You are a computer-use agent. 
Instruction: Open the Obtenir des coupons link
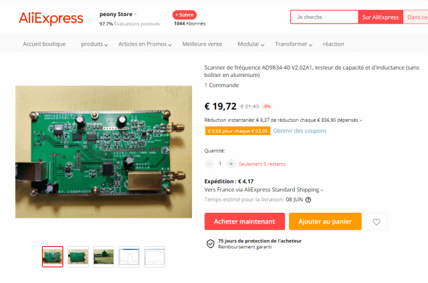[300, 131]
